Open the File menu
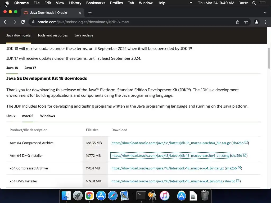Viewport: 271px width, 203px height. pos(37,3)
